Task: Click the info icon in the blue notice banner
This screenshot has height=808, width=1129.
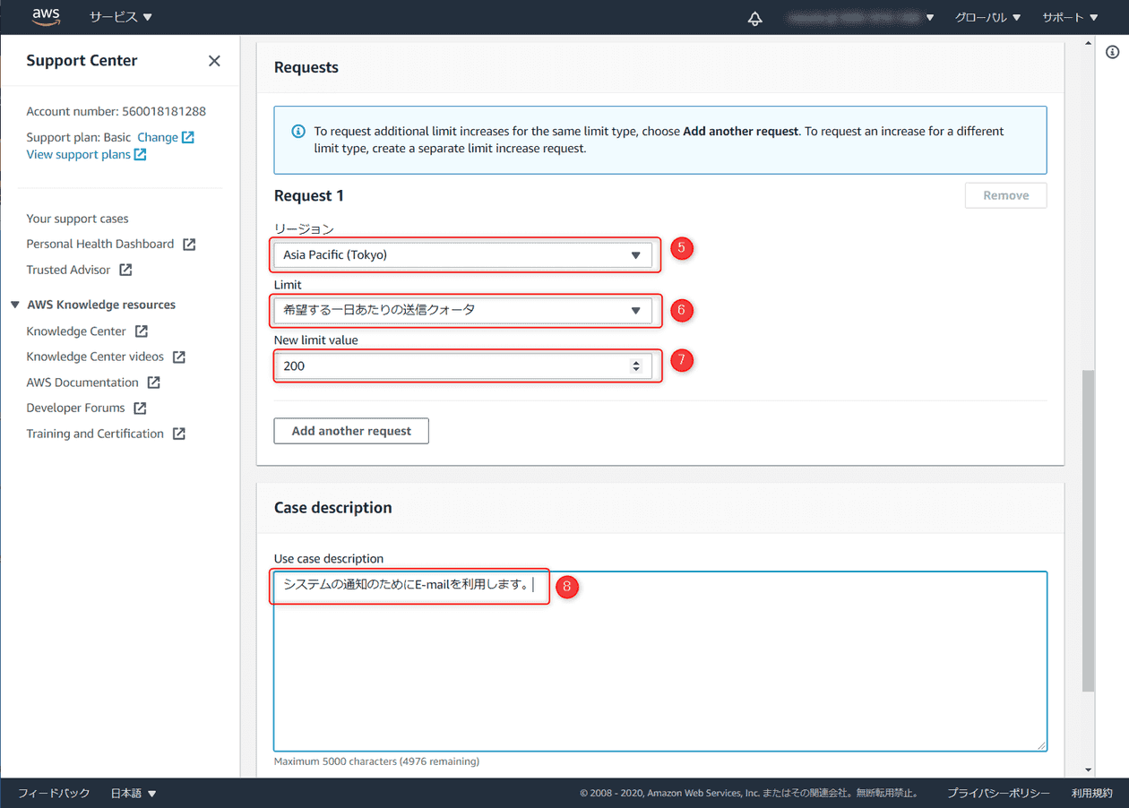Action: (297, 131)
